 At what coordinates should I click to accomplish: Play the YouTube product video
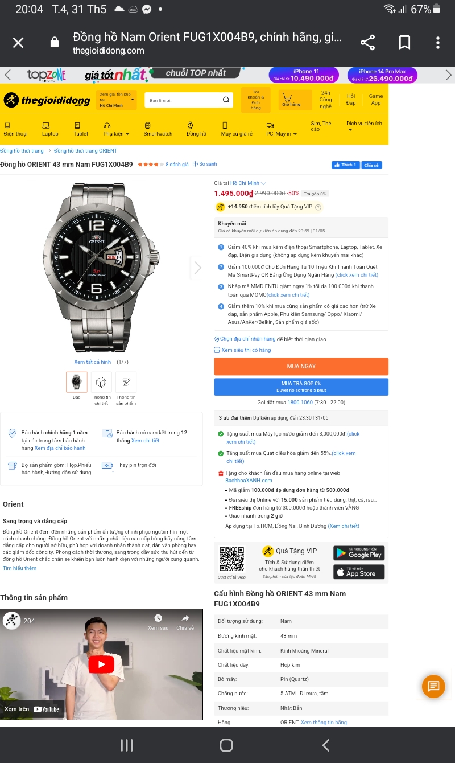[x=101, y=664]
